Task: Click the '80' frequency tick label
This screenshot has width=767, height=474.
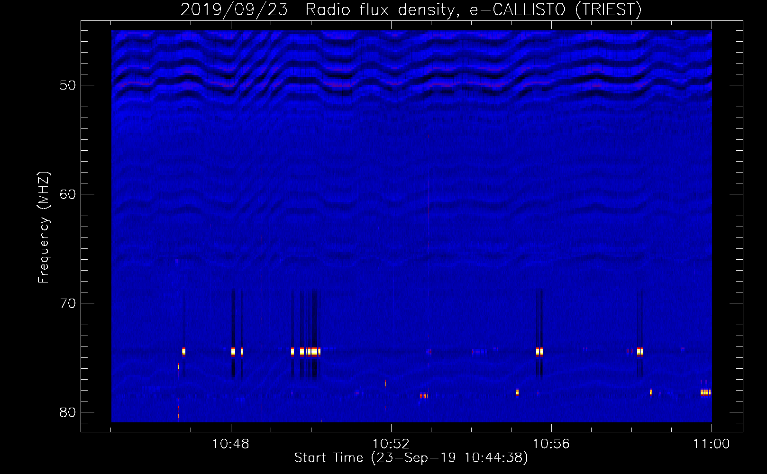Action: tap(68, 412)
